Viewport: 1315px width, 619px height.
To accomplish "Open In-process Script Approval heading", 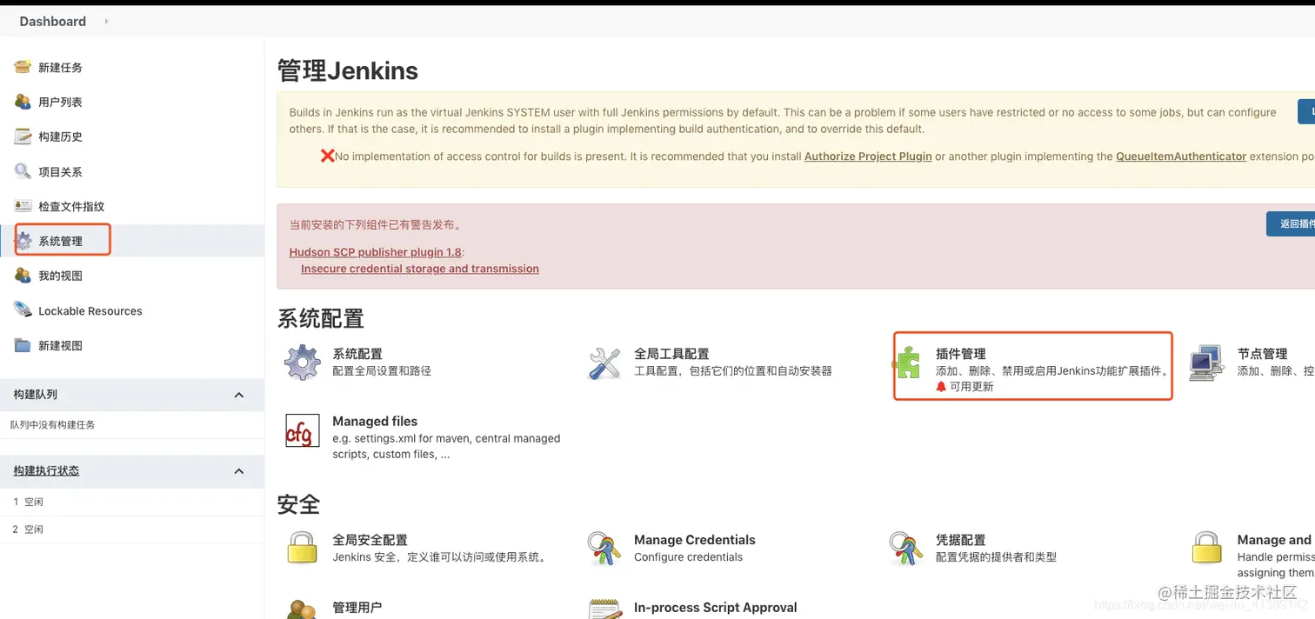I will click(x=716, y=608).
